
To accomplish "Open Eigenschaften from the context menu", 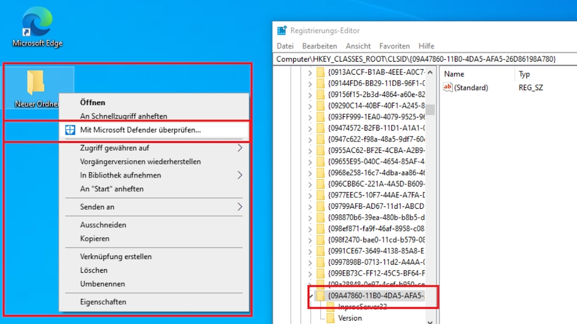I will click(154, 302).
